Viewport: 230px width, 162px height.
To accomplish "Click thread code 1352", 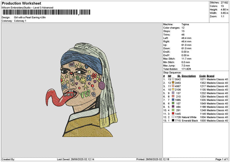I will [x=203, y=83].
